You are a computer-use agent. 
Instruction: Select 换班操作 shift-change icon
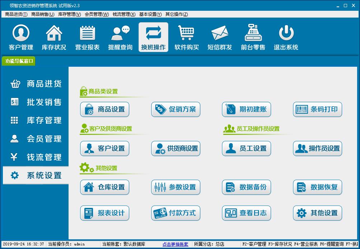pos(153,37)
